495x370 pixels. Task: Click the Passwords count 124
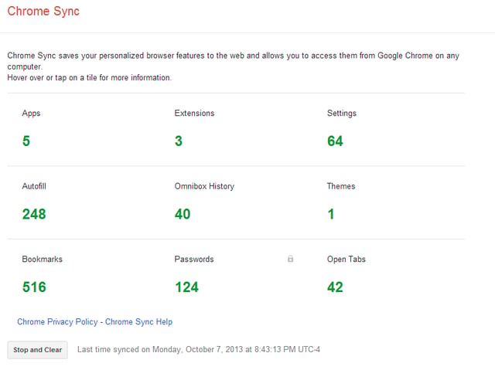187,287
